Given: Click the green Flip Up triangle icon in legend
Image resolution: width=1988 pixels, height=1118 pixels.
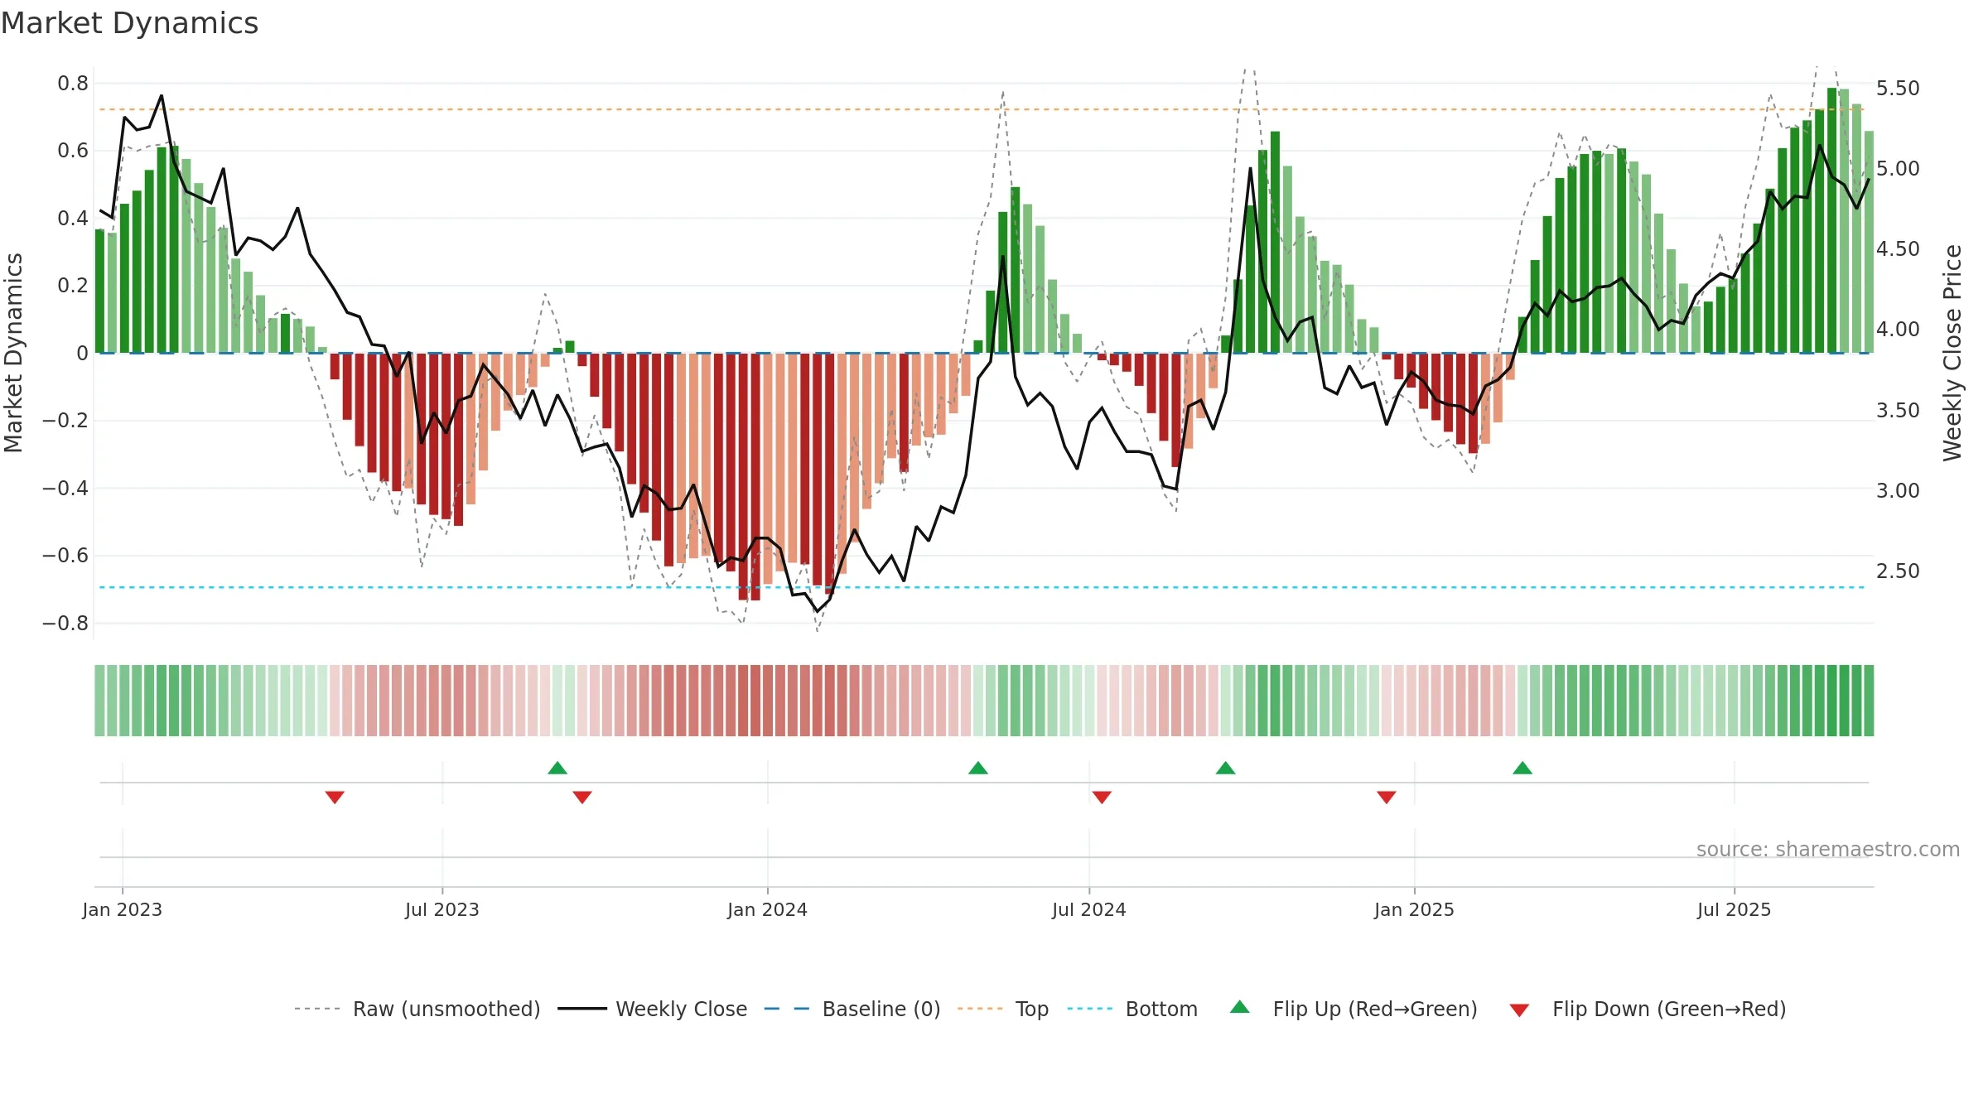Looking at the screenshot, I should click(1240, 1007).
